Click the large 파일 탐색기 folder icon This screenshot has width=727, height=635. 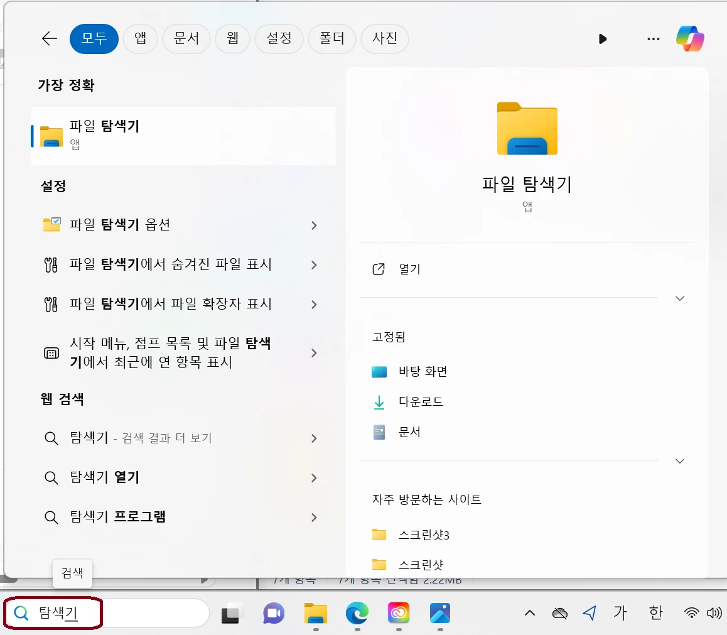pyautogui.click(x=527, y=129)
